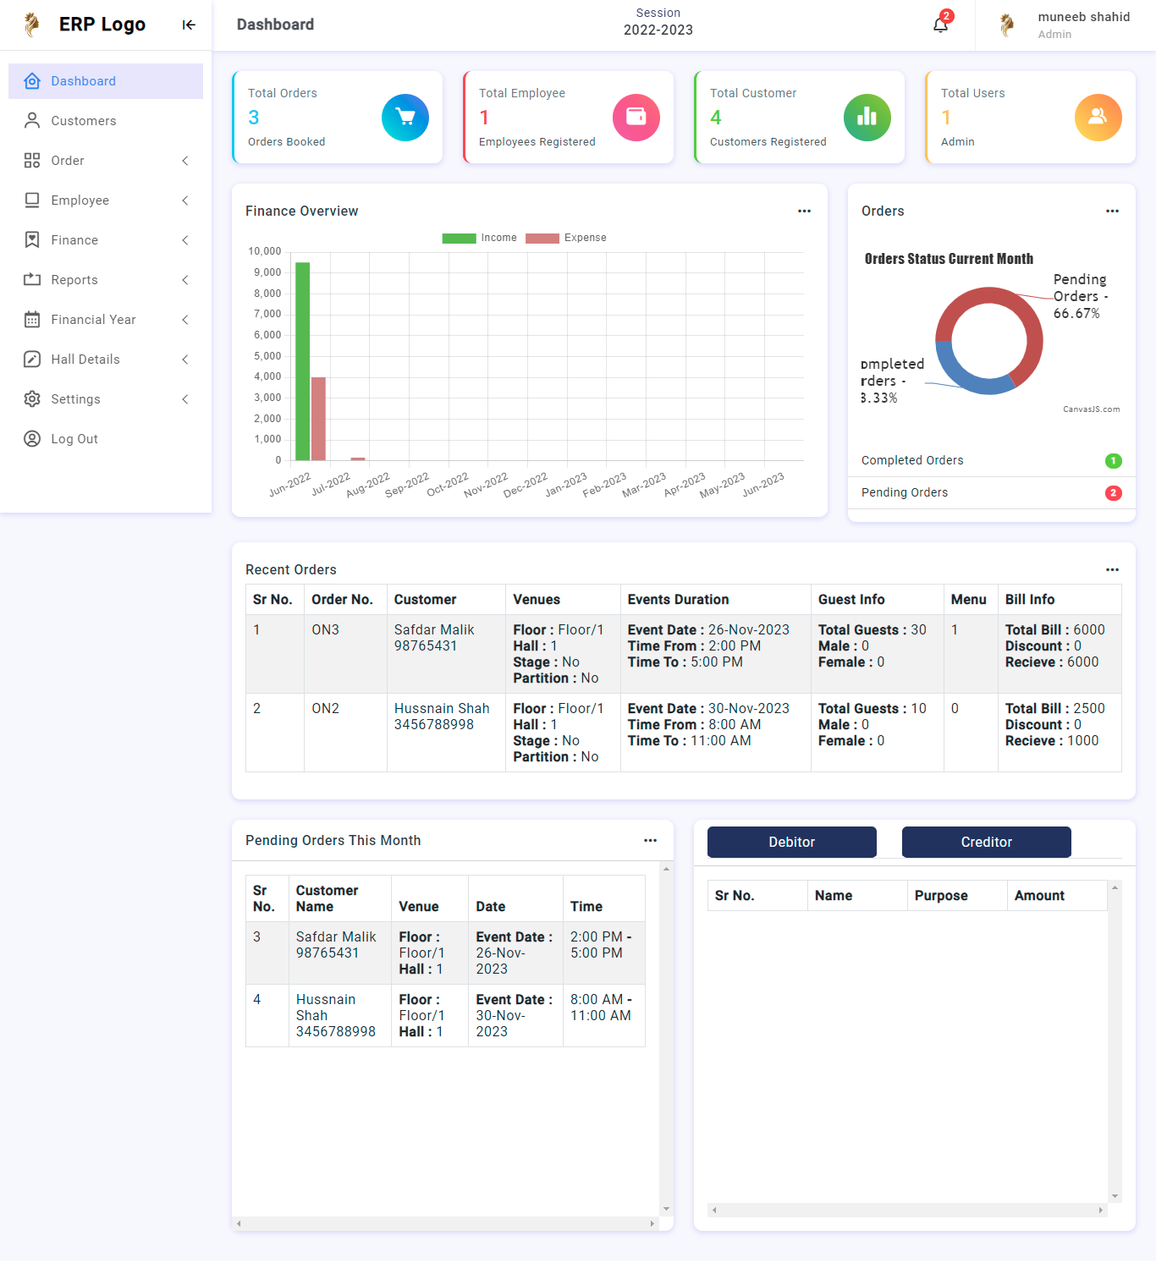Image resolution: width=1156 pixels, height=1263 pixels.
Task: Collapse sidebar using the arrow icon
Action: (189, 25)
